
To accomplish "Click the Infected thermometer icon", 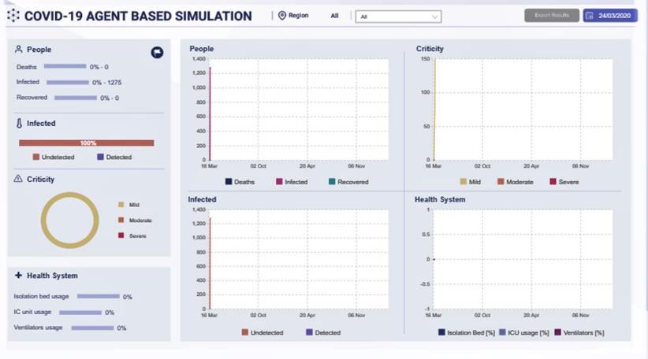I will coord(19,124).
